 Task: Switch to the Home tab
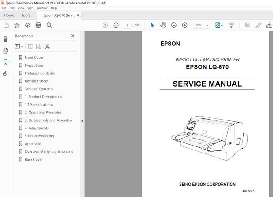tap(9, 15)
